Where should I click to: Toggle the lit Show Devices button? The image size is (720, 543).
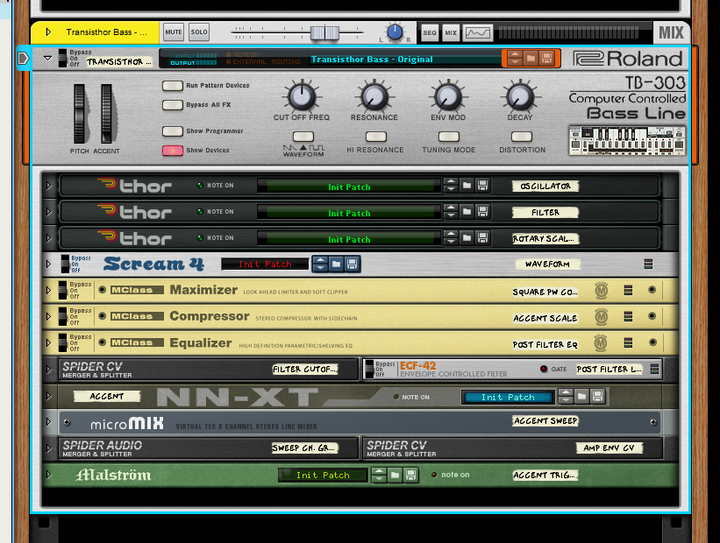point(173,151)
